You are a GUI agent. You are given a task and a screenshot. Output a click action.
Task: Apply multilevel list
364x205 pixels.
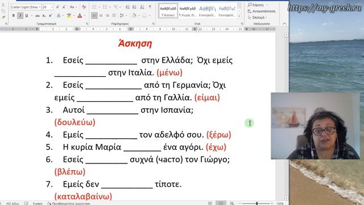[115, 7]
